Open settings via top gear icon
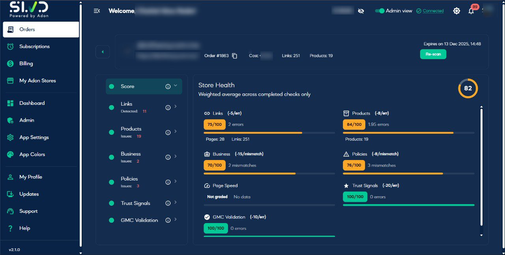Screen dimensions: 505x255 456,11
